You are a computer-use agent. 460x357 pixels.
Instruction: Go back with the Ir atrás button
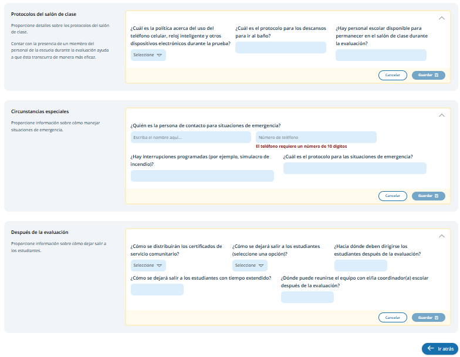439,349
